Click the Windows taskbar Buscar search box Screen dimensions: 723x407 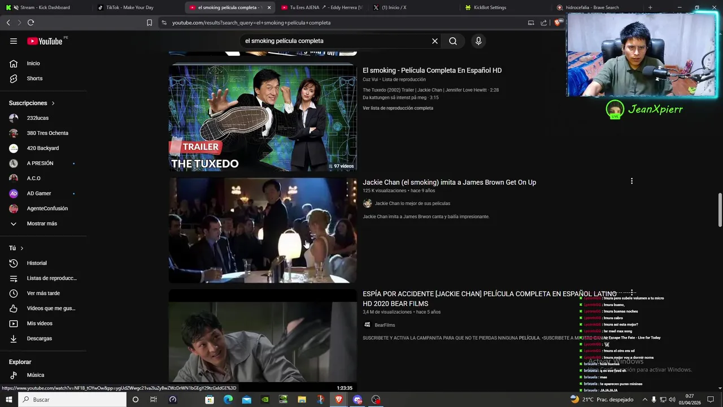[72, 400]
